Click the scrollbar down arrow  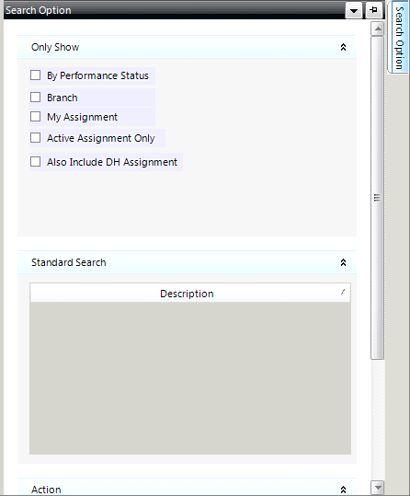click(378, 487)
